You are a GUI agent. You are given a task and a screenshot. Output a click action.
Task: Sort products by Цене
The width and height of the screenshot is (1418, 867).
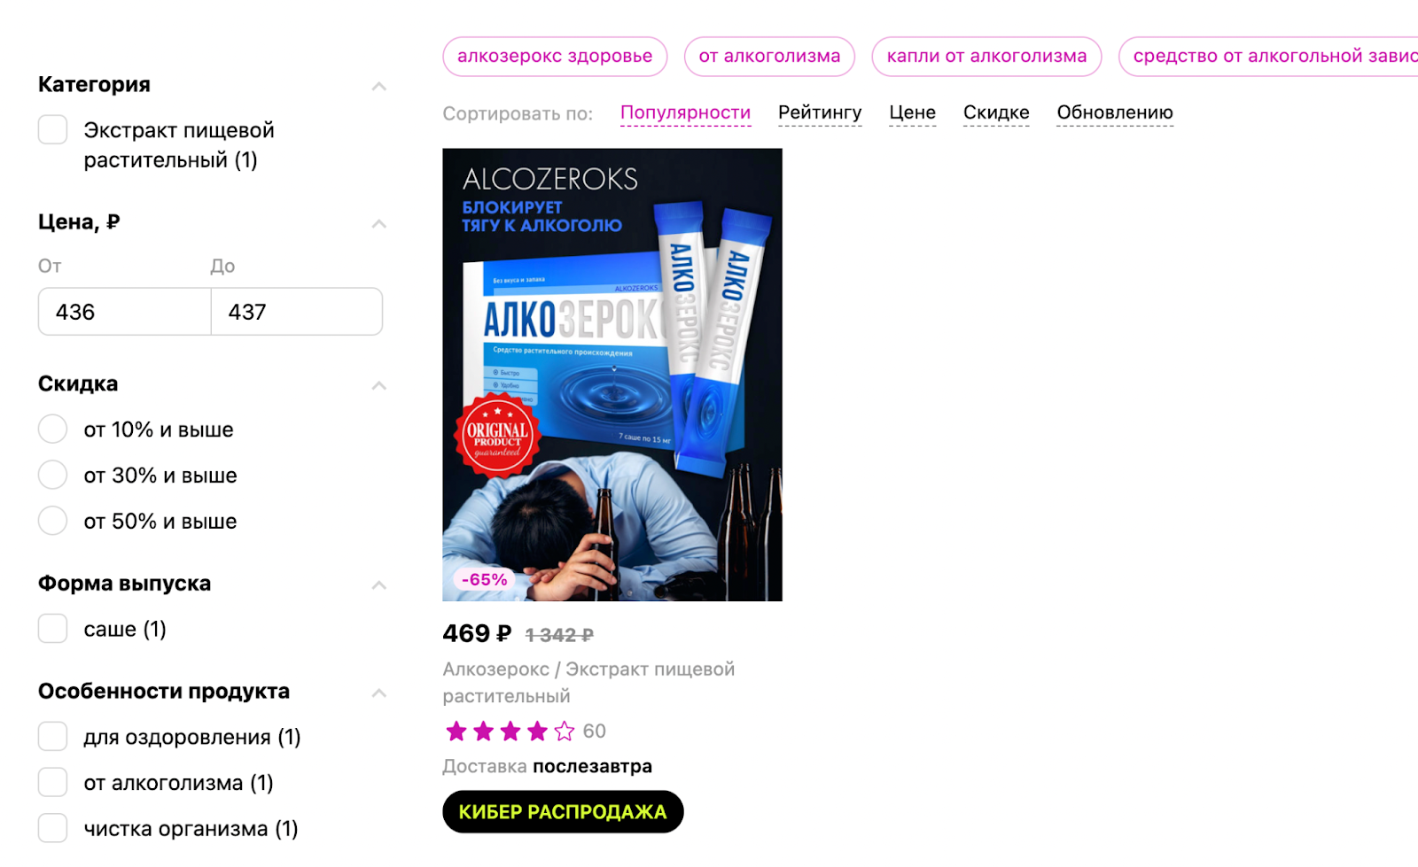tap(912, 112)
